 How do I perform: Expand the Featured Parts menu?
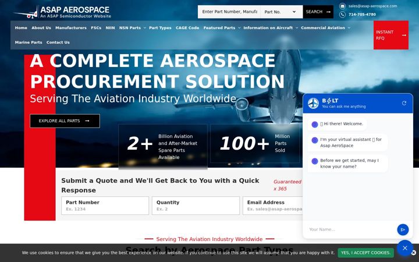[x=222, y=28]
